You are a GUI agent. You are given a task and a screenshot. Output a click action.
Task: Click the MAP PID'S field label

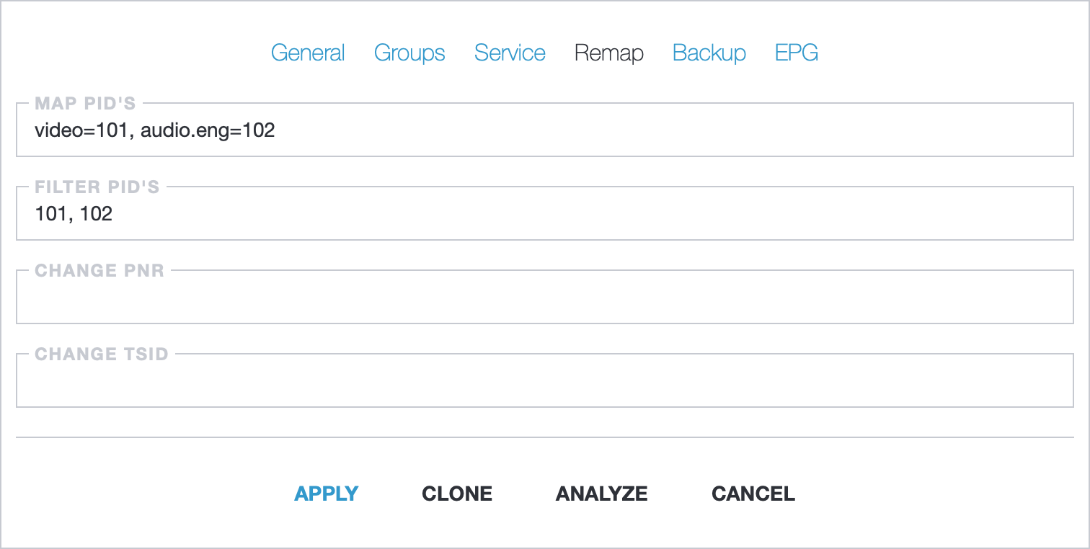(x=86, y=104)
